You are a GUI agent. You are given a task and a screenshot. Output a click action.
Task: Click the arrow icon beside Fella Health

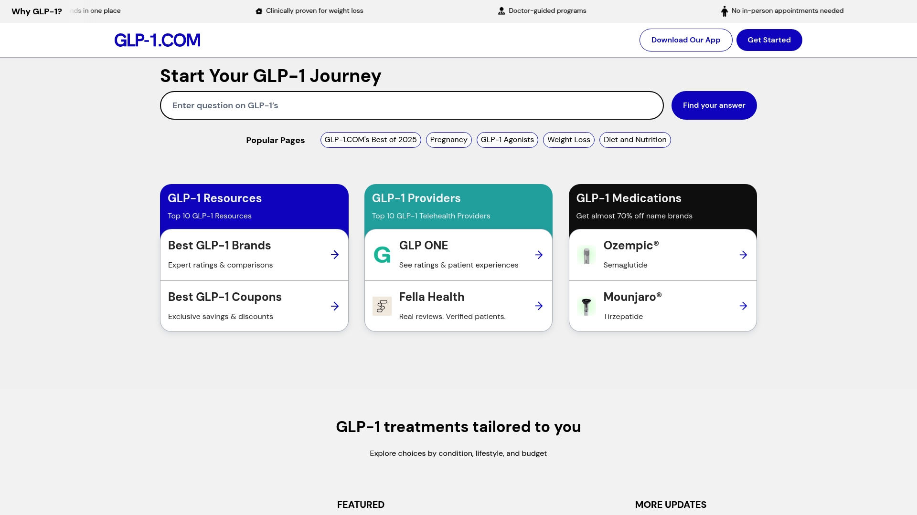[539, 306]
